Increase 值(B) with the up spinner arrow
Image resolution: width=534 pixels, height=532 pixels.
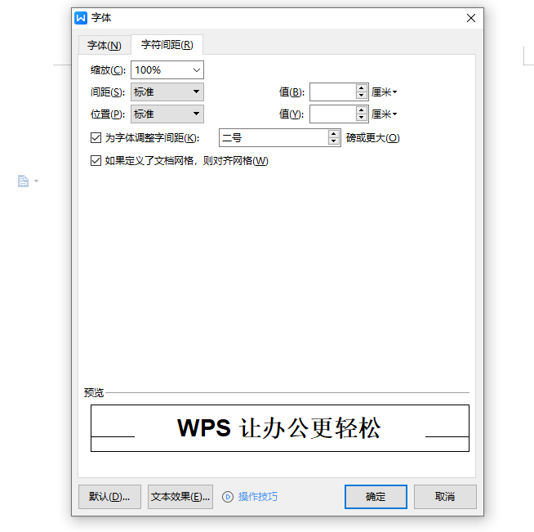362,88
